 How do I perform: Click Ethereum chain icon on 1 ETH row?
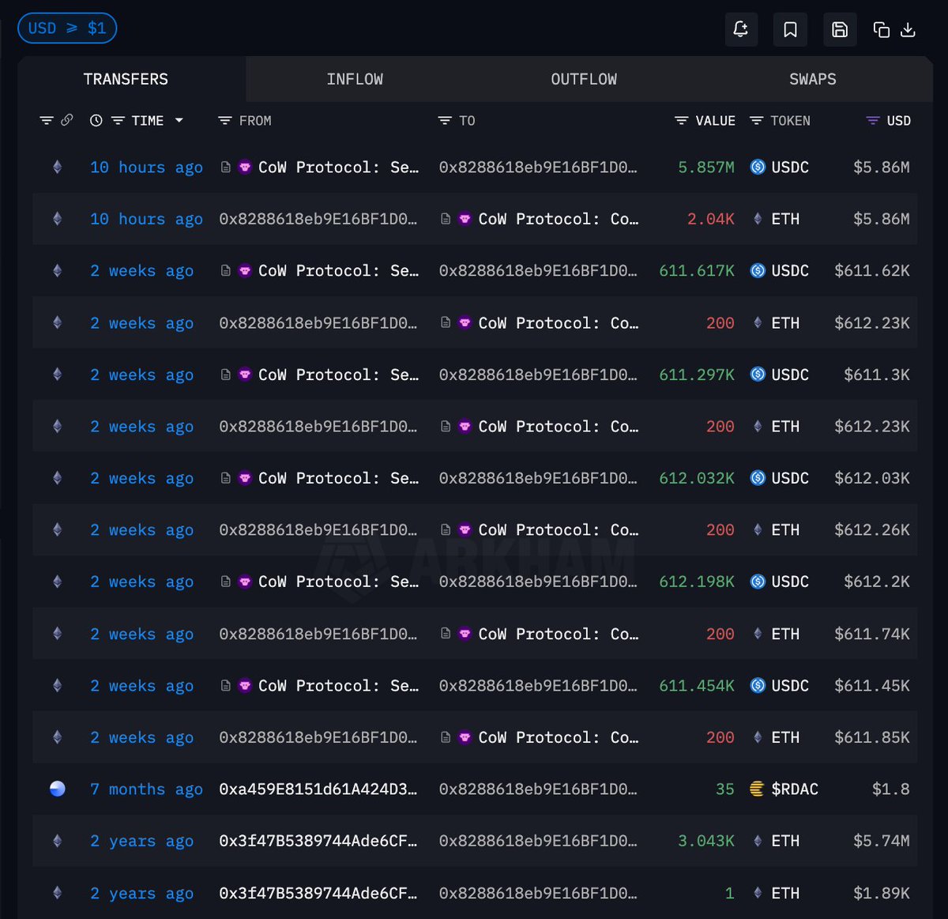[x=57, y=893]
